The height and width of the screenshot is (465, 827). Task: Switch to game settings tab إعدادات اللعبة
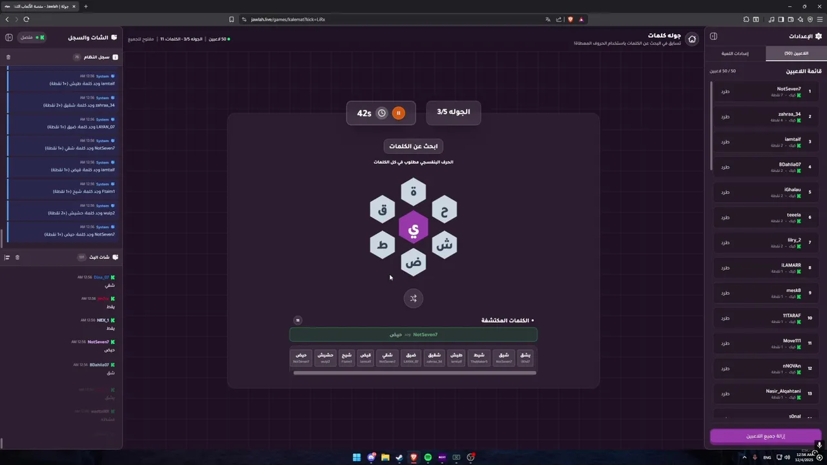(735, 54)
